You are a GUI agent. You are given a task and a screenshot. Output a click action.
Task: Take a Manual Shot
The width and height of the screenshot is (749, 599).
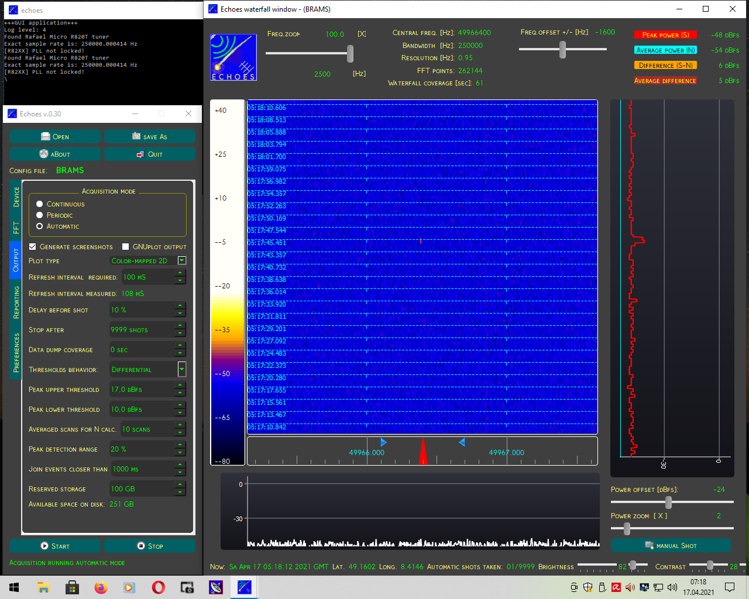(x=671, y=545)
